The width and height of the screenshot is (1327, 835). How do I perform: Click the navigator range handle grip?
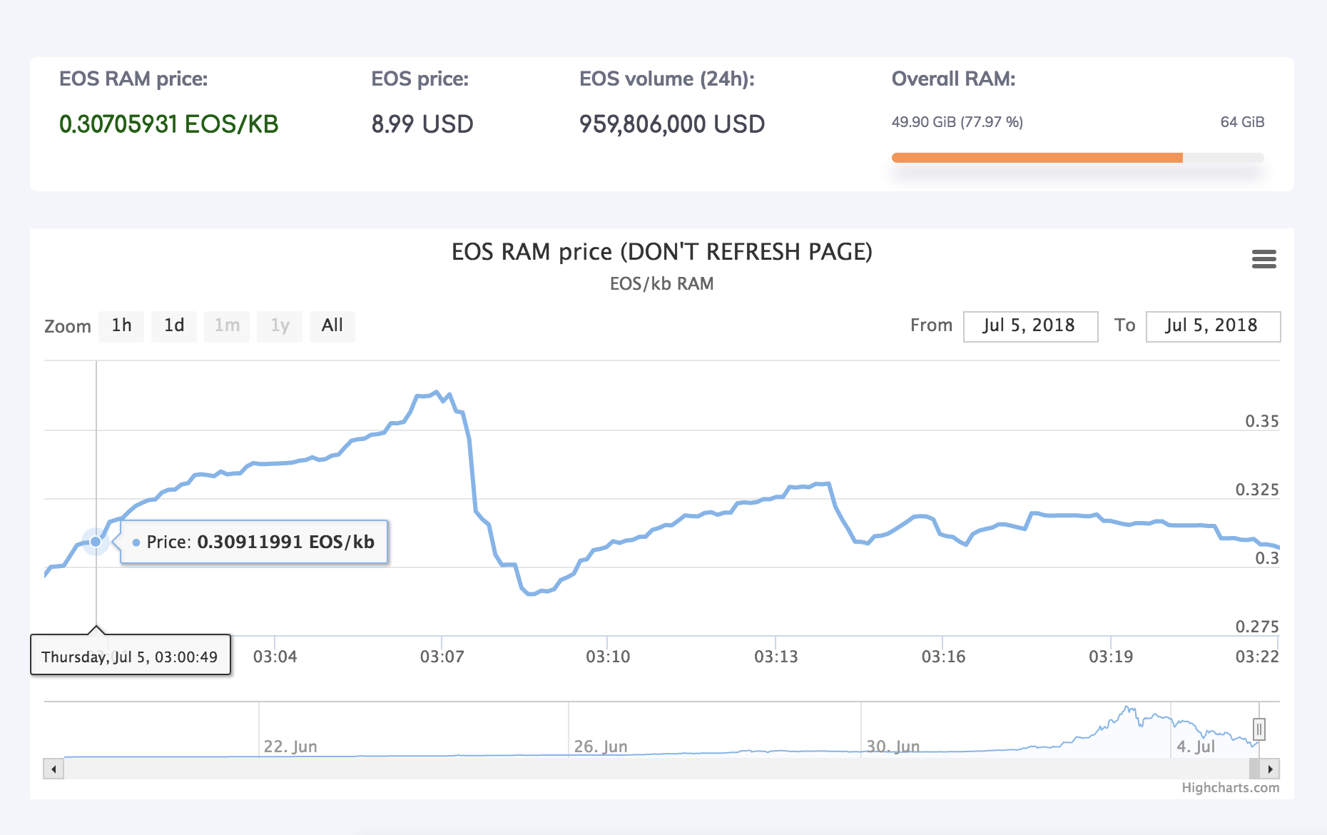point(1259,729)
